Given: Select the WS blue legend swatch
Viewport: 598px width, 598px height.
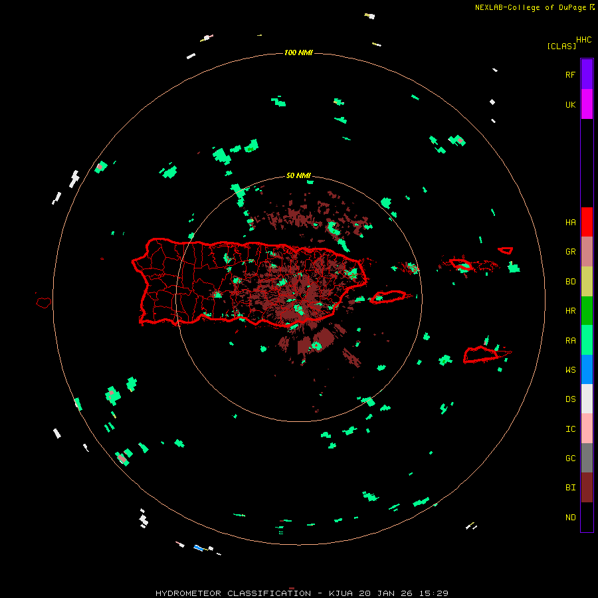Looking at the screenshot, I should (x=587, y=369).
